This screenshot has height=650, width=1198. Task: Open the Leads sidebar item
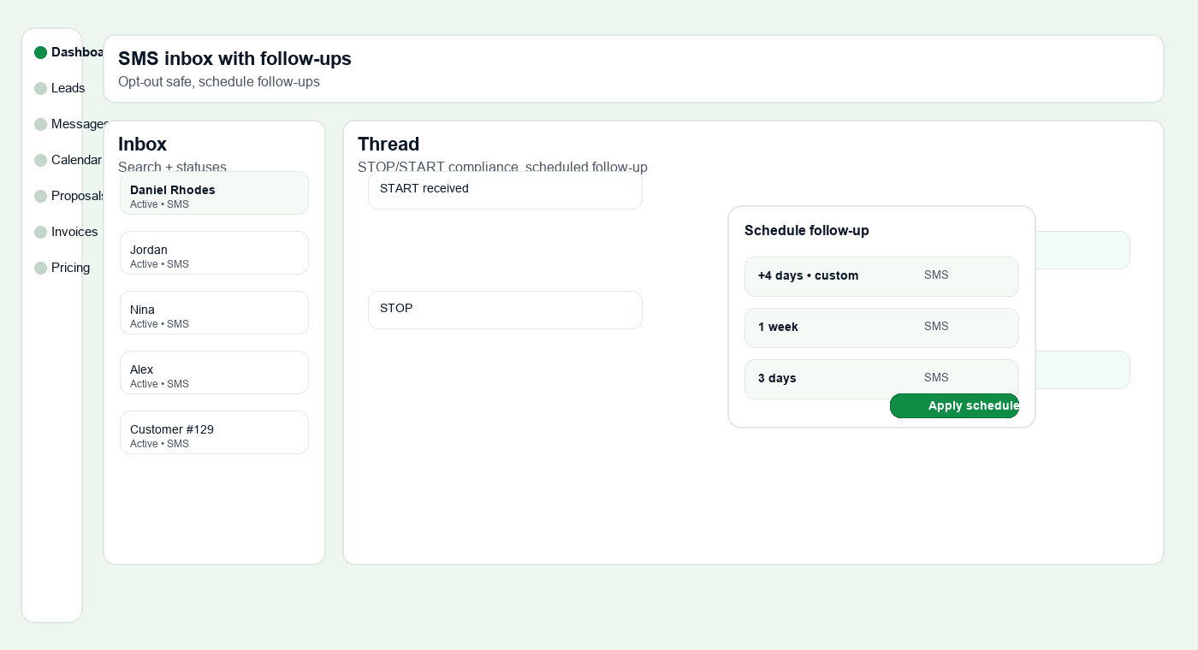click(x=68, y=88)
